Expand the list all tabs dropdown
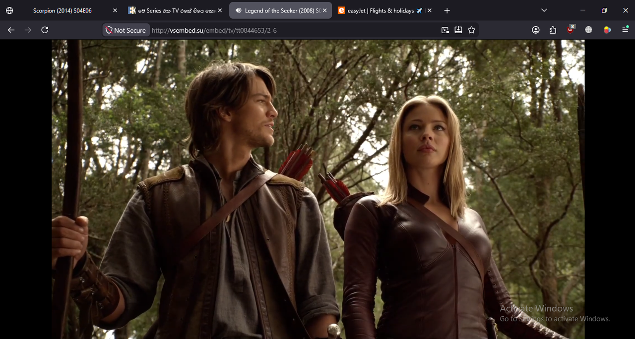The width and height of the screenshot is (635, 339). tap(544, 10)
